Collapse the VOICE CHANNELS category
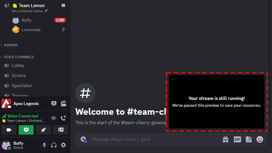Screen dimensions: 272x153 point(19,57)
